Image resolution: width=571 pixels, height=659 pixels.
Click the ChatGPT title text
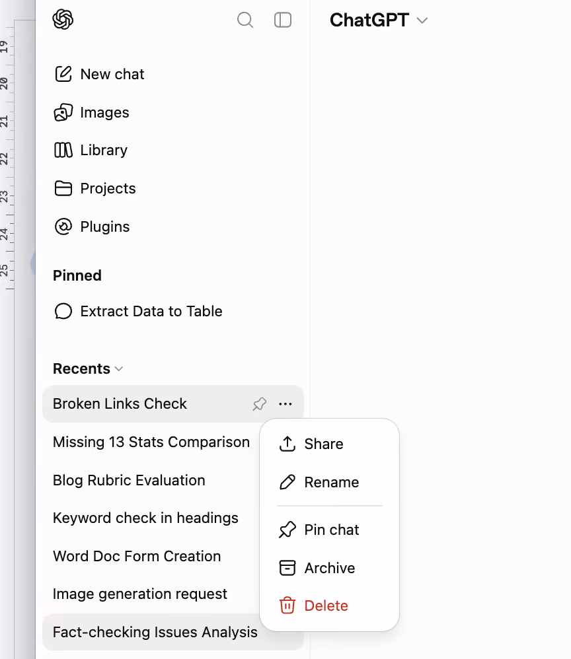(369, 20)
